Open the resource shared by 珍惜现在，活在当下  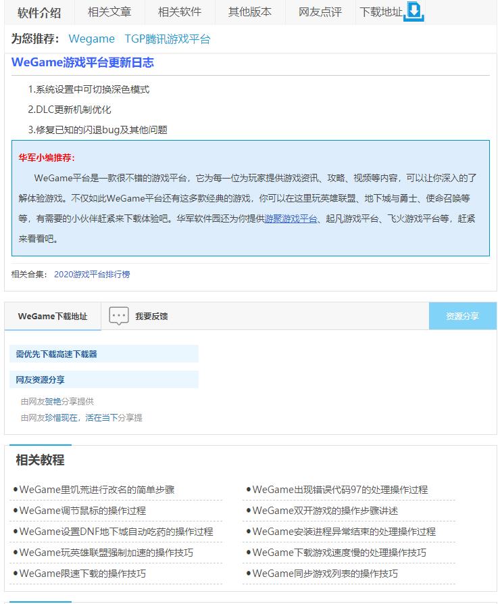tap(82, 418)
